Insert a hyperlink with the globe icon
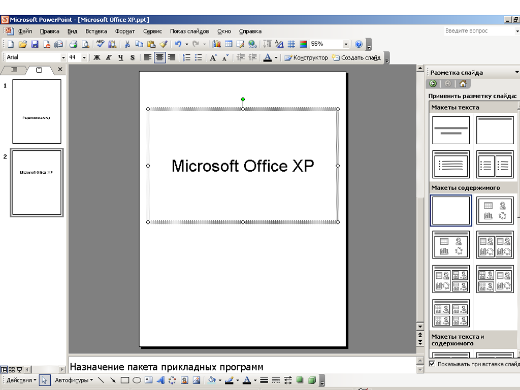520x390 pixels. tap(252, 44)
